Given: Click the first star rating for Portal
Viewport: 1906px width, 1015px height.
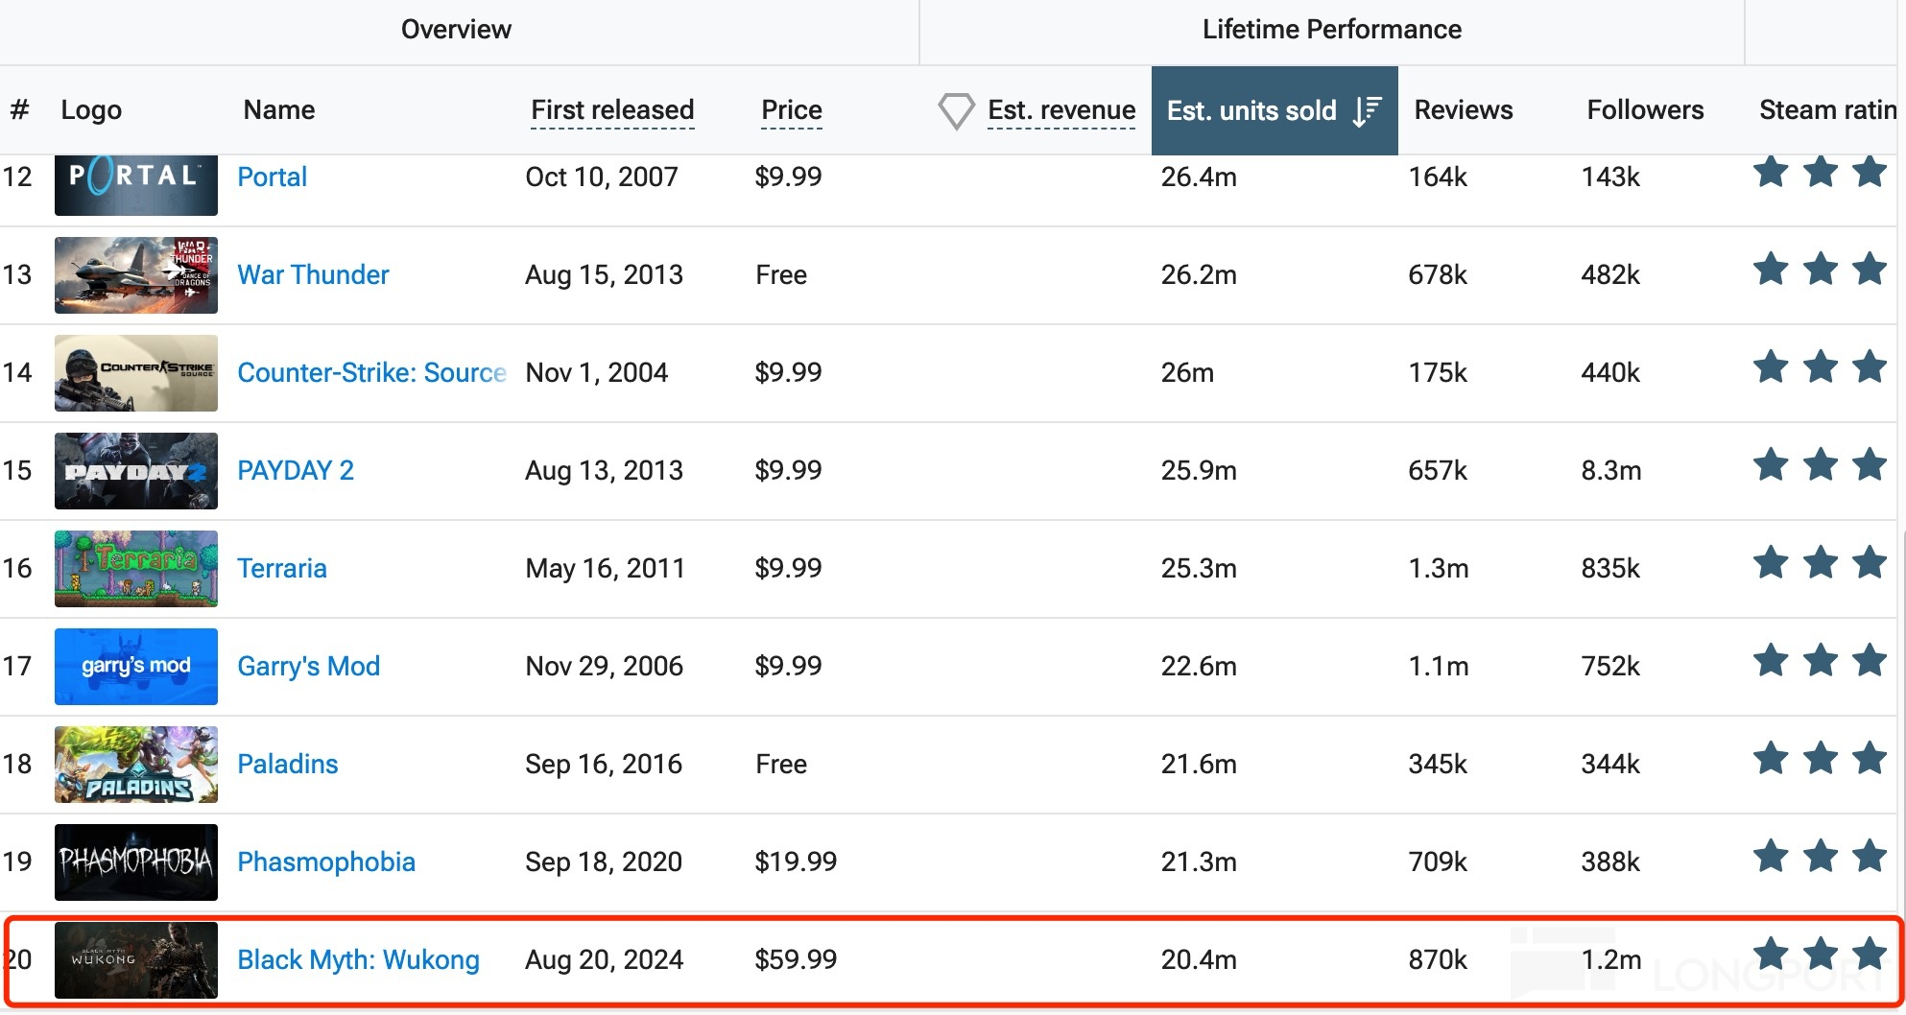Looking at the screenshot, I should click(1771, 174).
